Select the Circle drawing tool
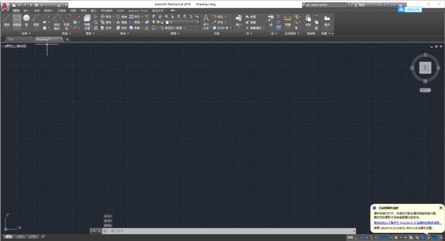The image size is (445, 241). pyautogui.click(x=26, y=18)
